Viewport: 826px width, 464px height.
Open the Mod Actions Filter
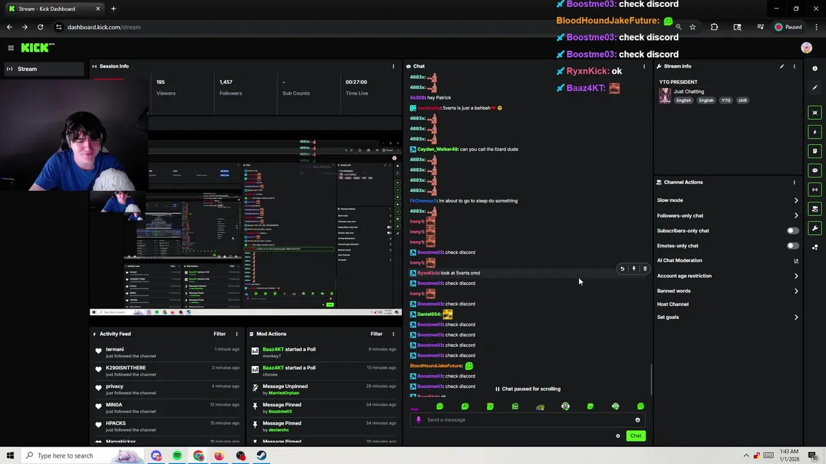pos(376,334)
